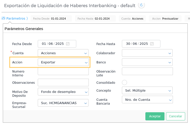Screen dimensions: 190x126
Task: Open calendar picker for Fecha Hasta
Action: [x=152, y=44]
